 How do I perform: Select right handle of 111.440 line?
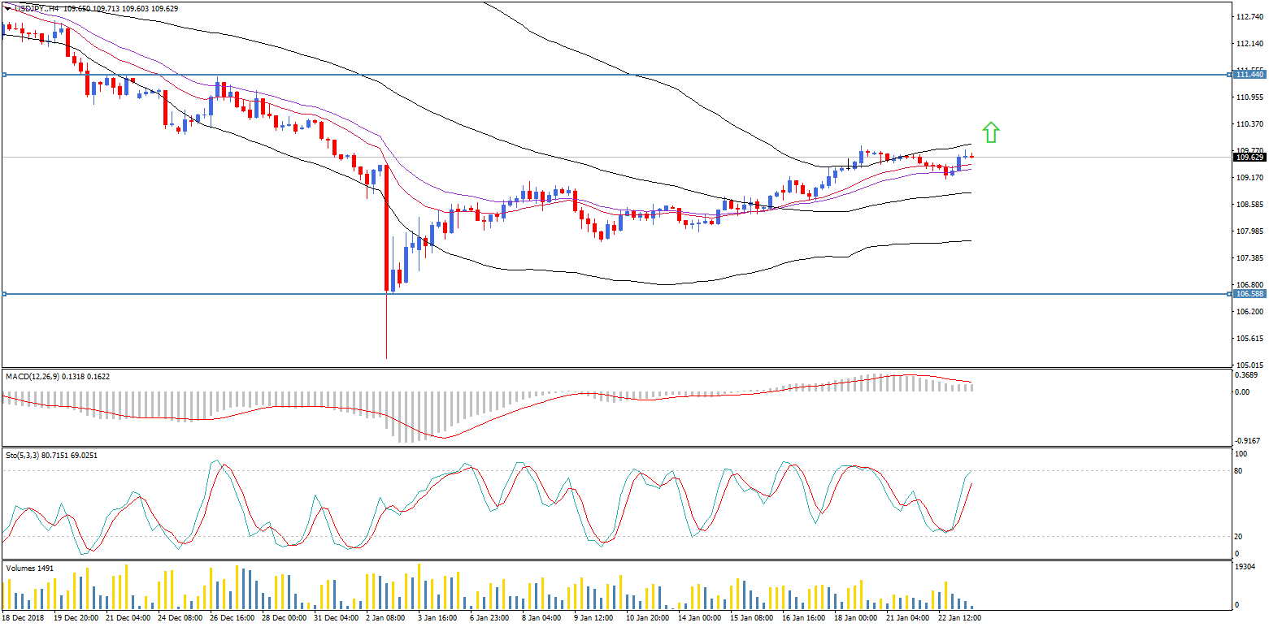tap(1229, 75)
